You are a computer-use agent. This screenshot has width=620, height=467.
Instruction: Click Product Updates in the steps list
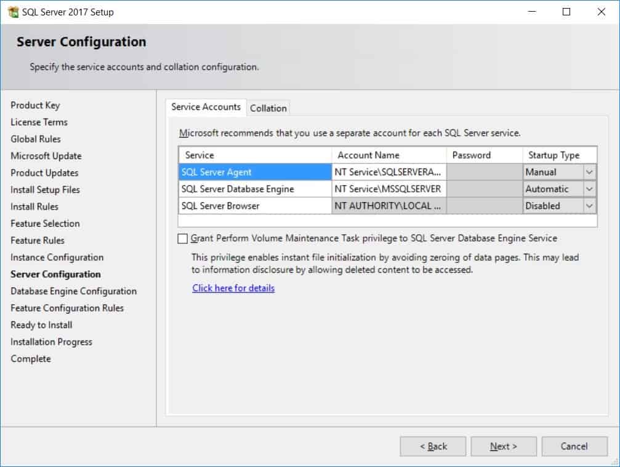click(x=45, y=173)
